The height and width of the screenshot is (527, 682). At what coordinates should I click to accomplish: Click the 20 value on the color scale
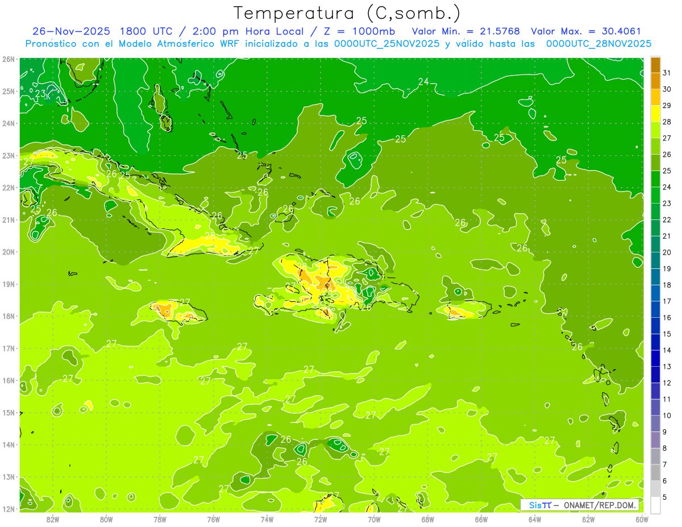click(x=667, y=252)
